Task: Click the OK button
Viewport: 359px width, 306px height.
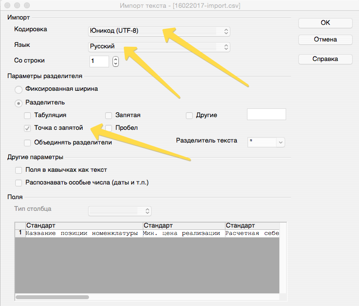Action: click(x=325, y=23)
